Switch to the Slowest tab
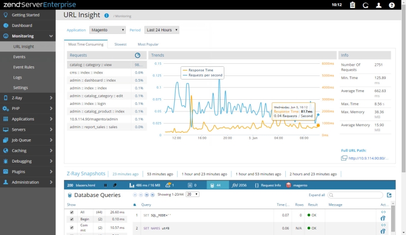 pos(120,45)
